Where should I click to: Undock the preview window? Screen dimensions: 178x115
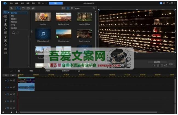tap(166, 65)
